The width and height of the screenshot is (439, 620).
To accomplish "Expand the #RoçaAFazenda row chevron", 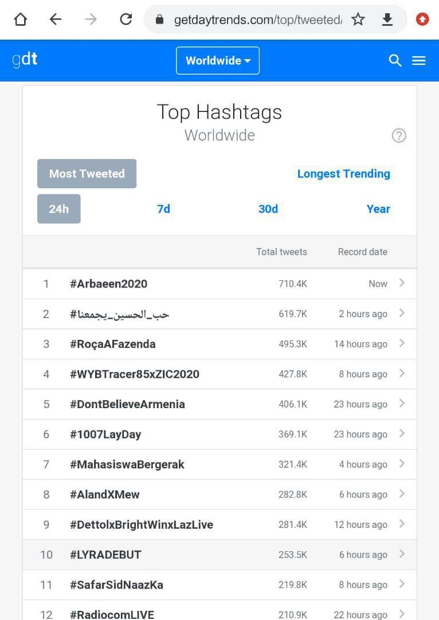I will (x=402, y=343).
